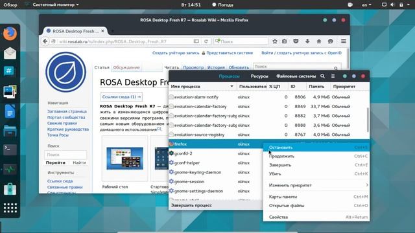Select the evolution-source-registry process row
The height and width of the screenshot is (233, 415).
268,135
